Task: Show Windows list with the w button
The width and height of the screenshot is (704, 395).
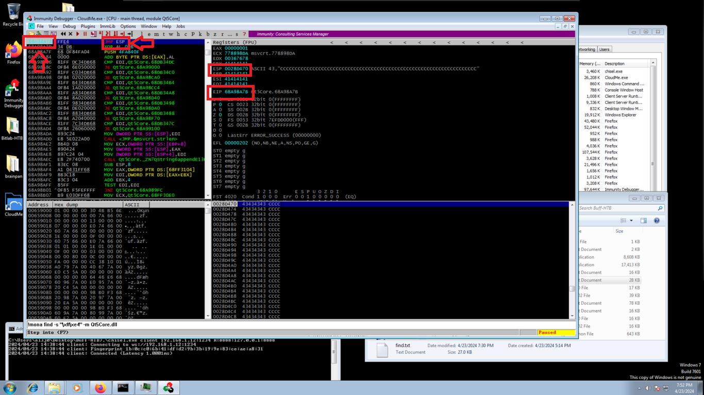Action: pos(171,34)
